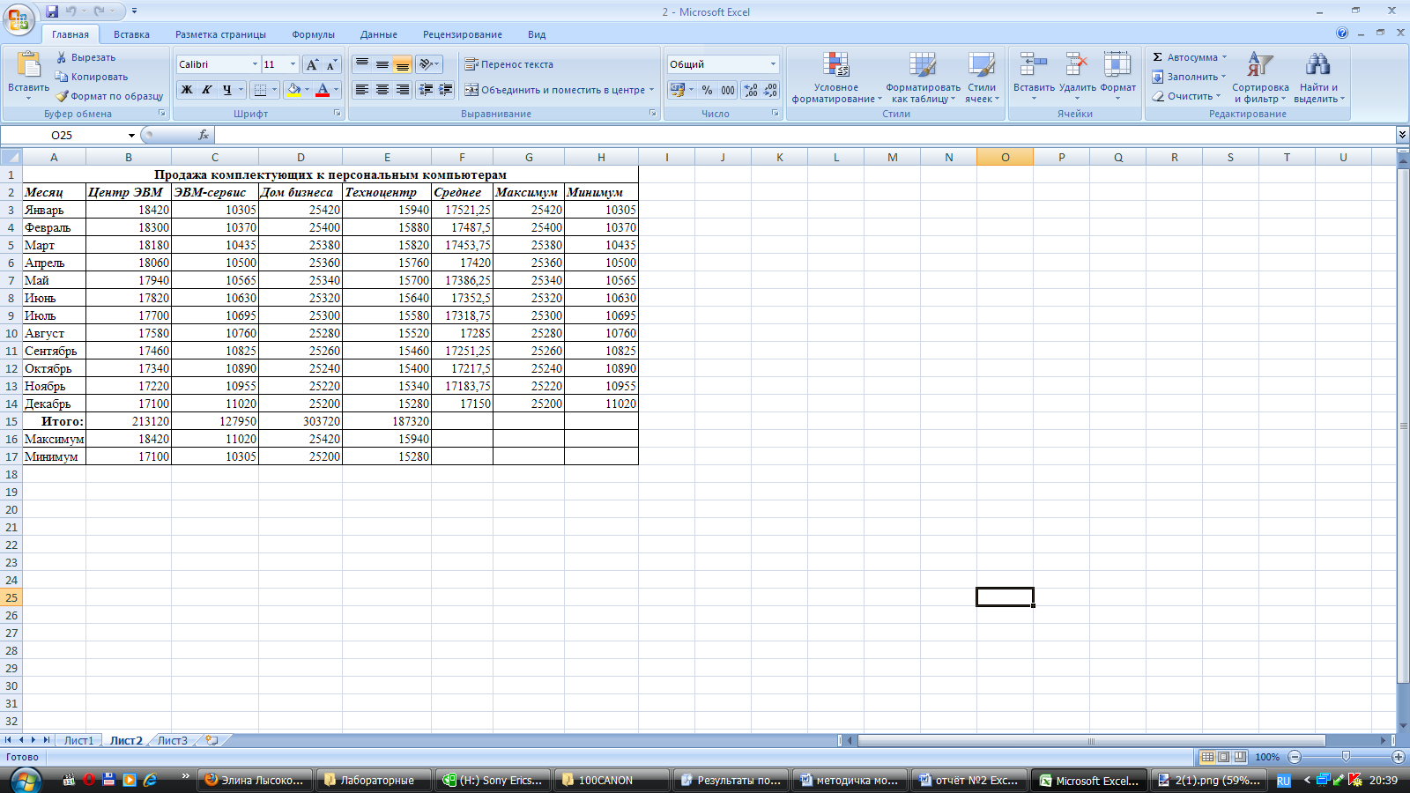Increase font size with the large A icon
1410x793 pixels.
(x=312, y=64)
